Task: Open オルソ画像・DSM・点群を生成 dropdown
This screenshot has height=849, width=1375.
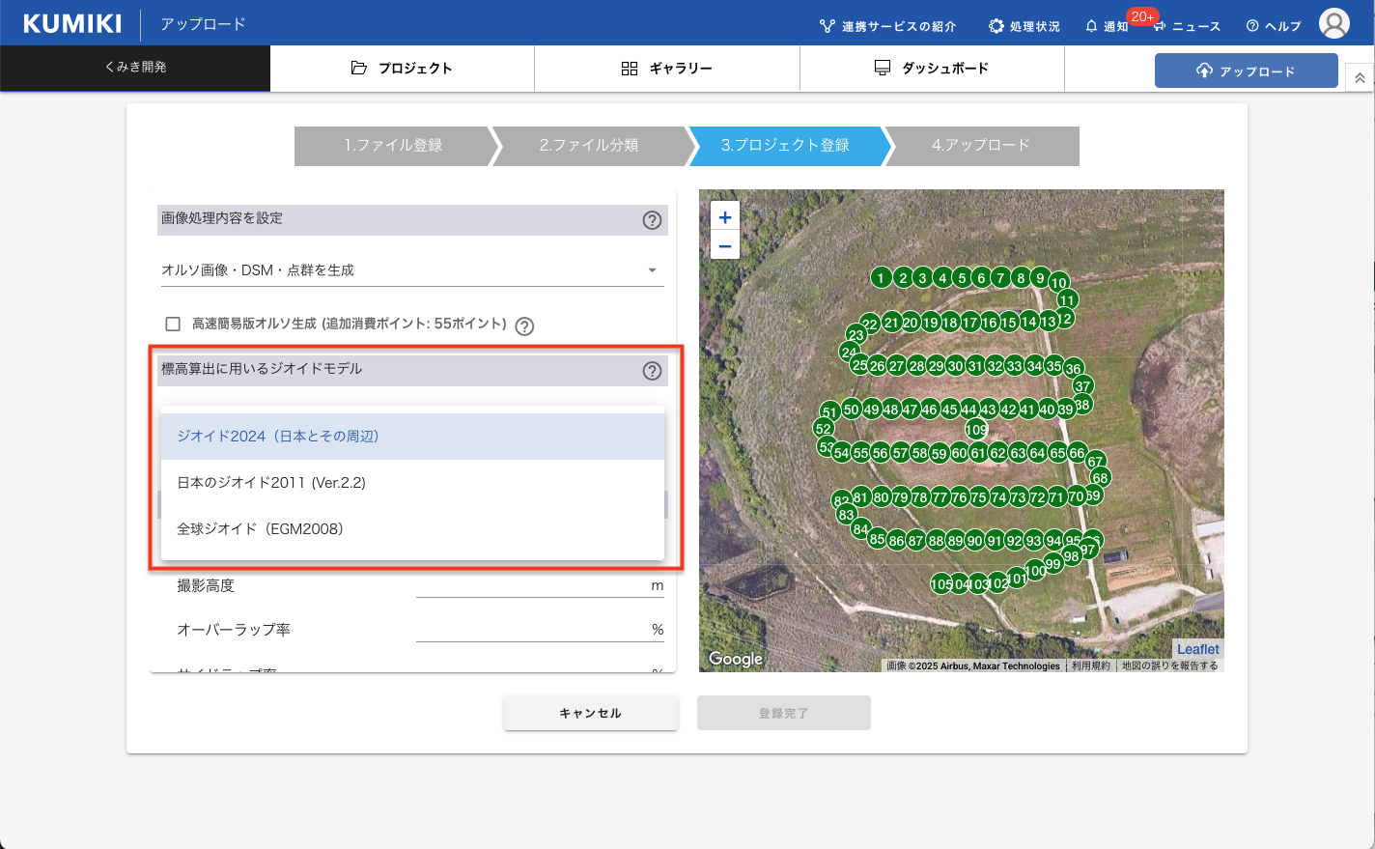Action: 412,270
